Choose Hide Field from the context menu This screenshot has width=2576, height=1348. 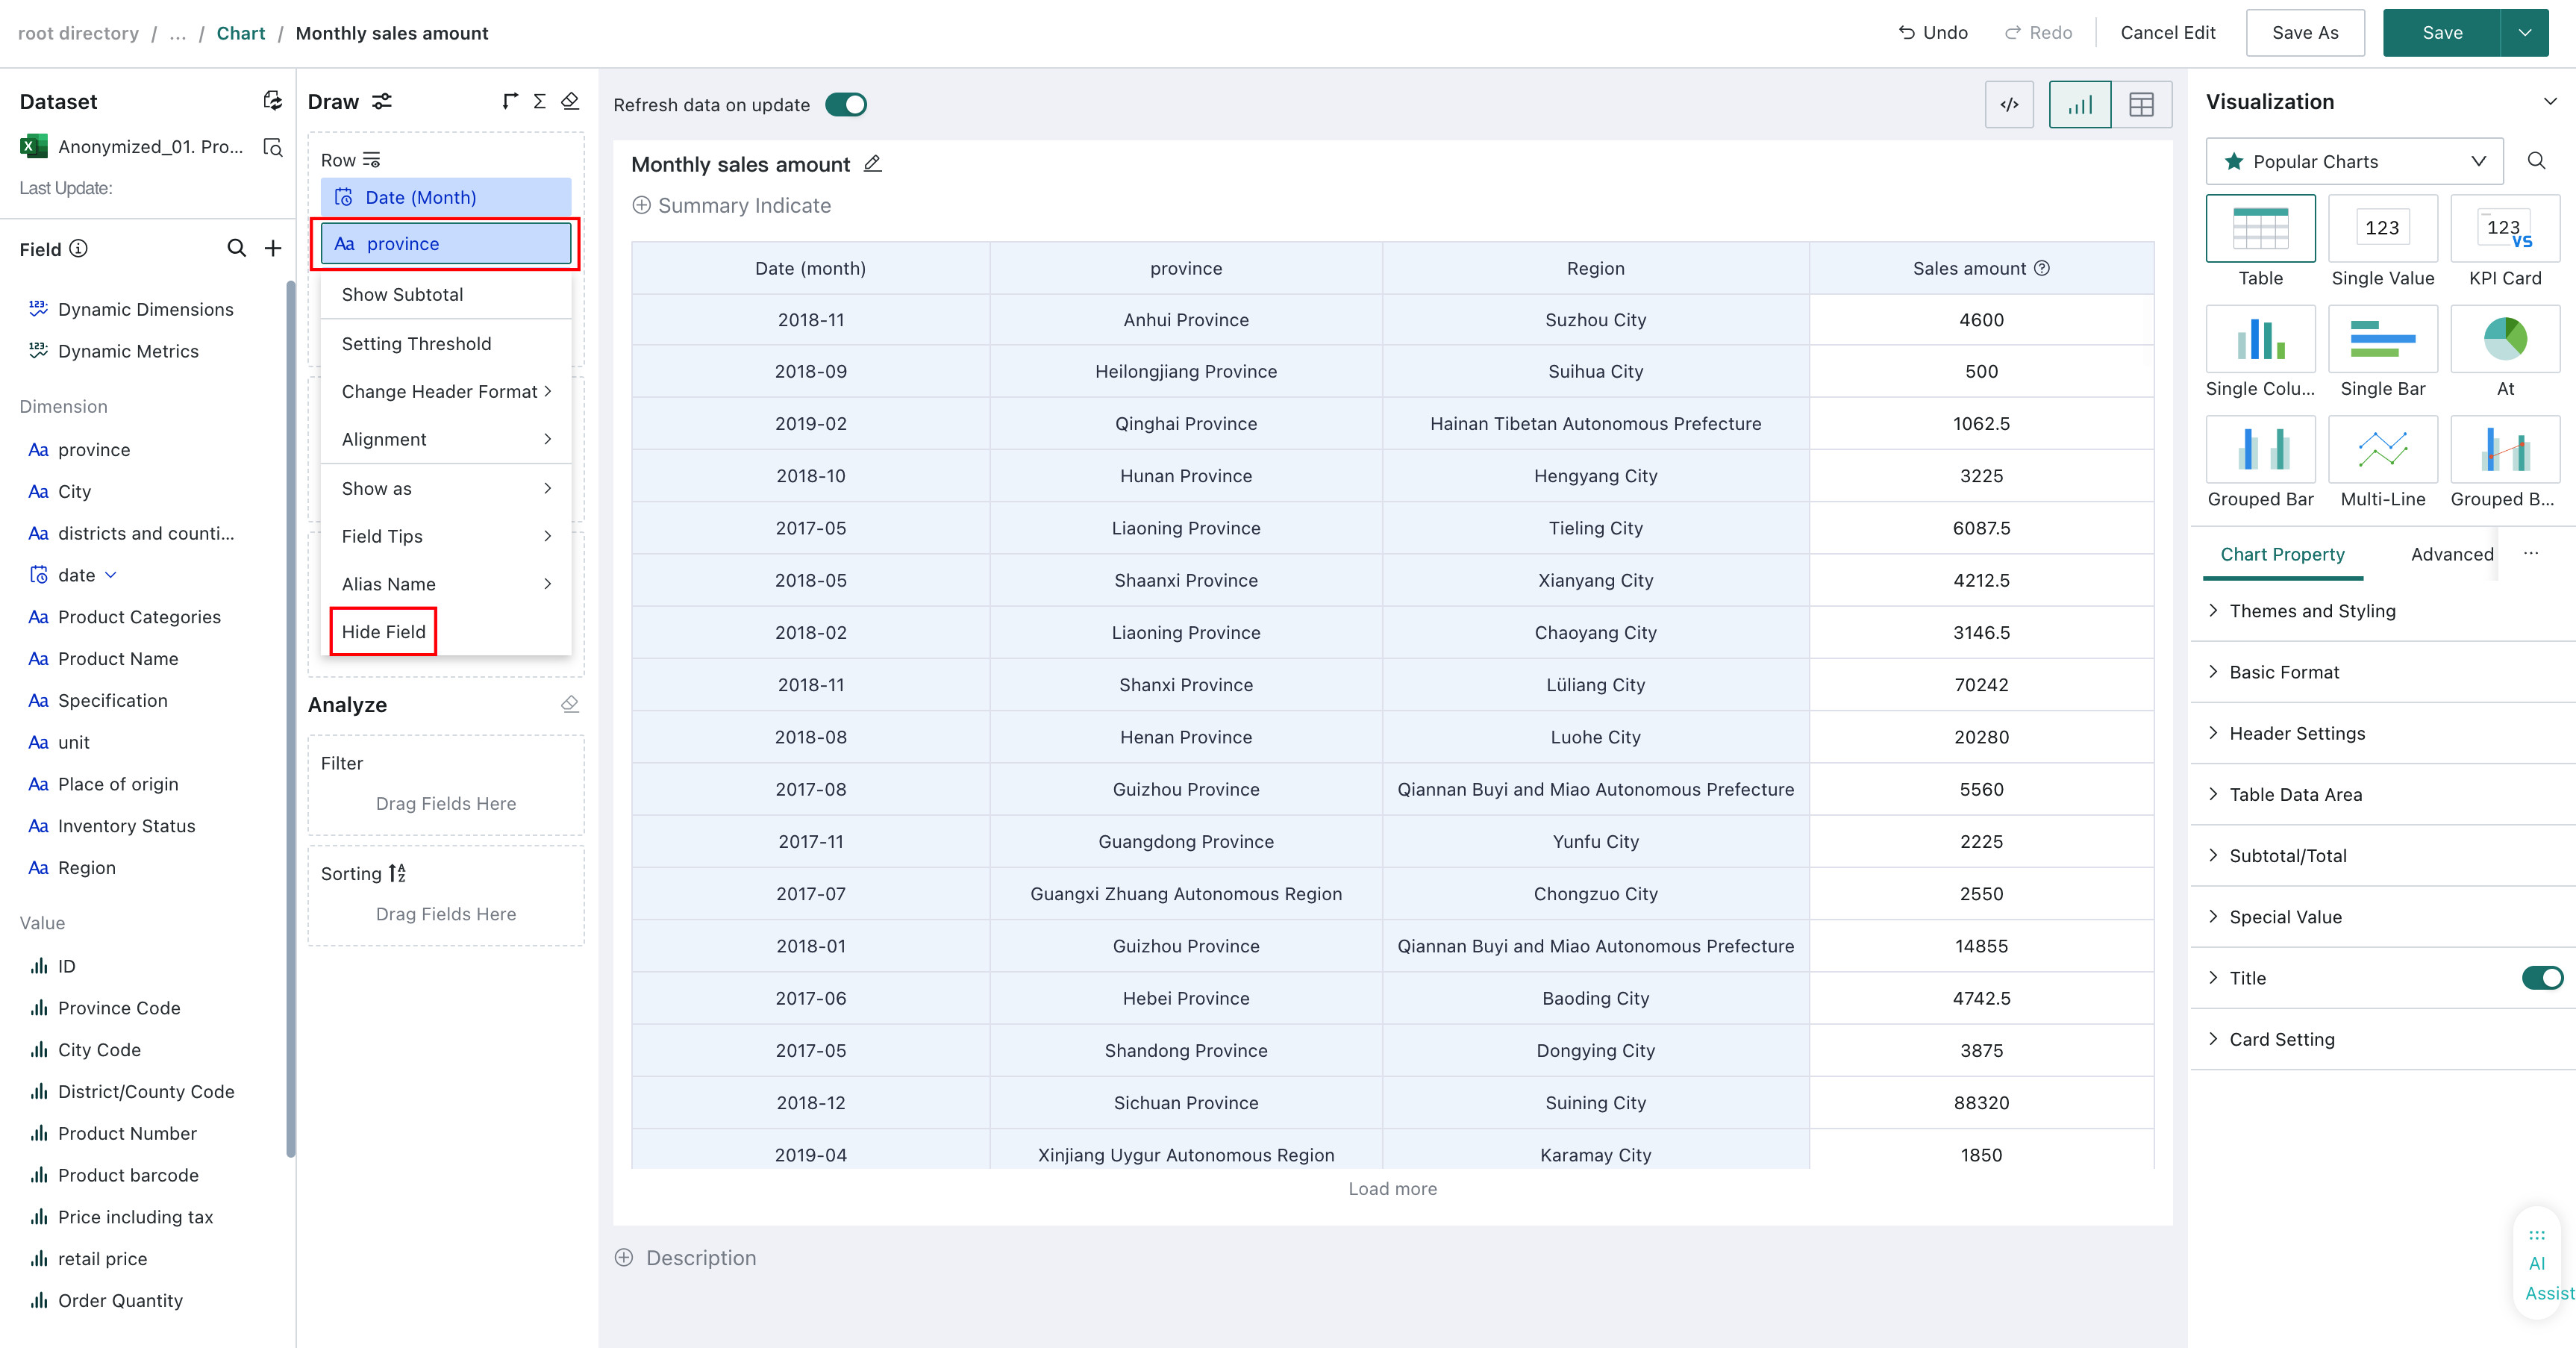click(x=384, y=632)
